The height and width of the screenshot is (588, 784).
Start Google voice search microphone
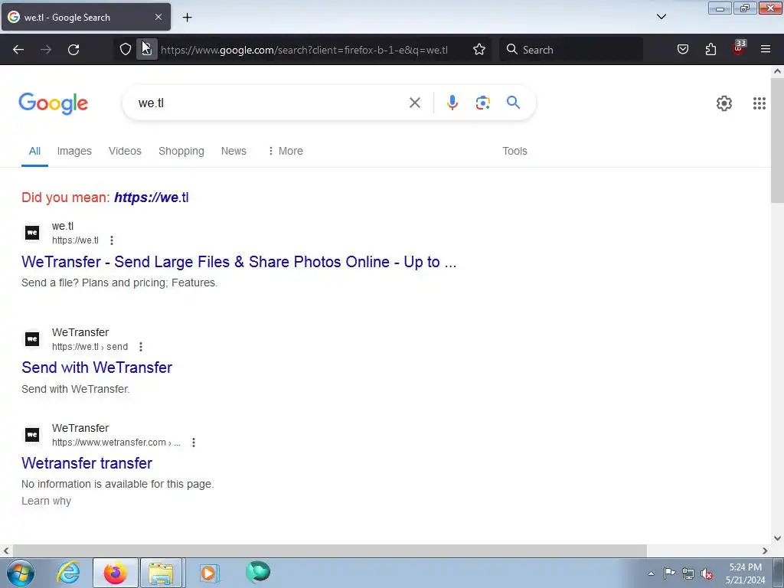tap(452, 103)
